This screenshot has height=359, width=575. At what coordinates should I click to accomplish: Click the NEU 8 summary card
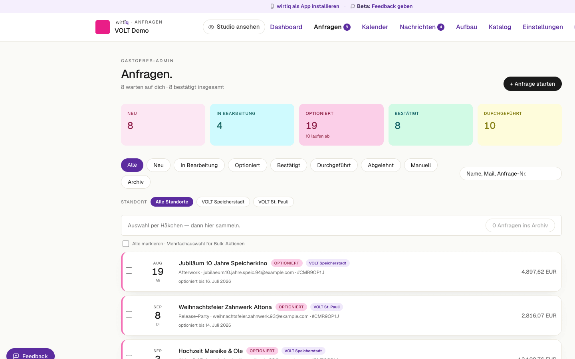(x=163, y=124)
